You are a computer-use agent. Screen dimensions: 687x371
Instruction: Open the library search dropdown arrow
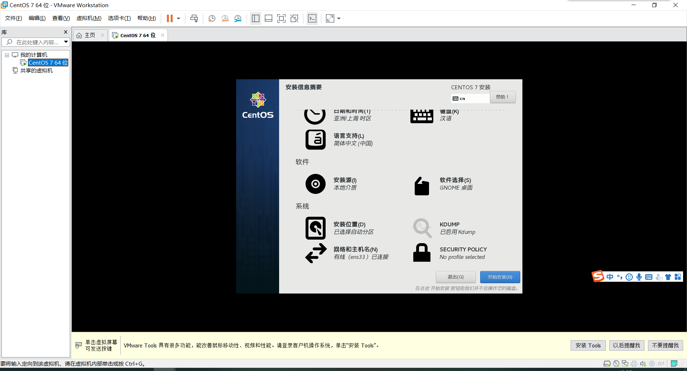(x=66, y=42)
